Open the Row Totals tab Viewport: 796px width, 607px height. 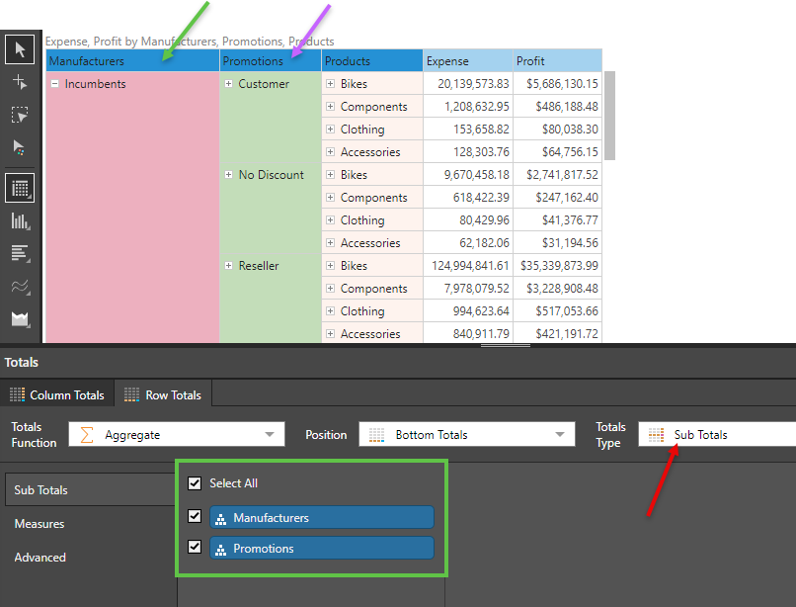(x=163, y=394)
